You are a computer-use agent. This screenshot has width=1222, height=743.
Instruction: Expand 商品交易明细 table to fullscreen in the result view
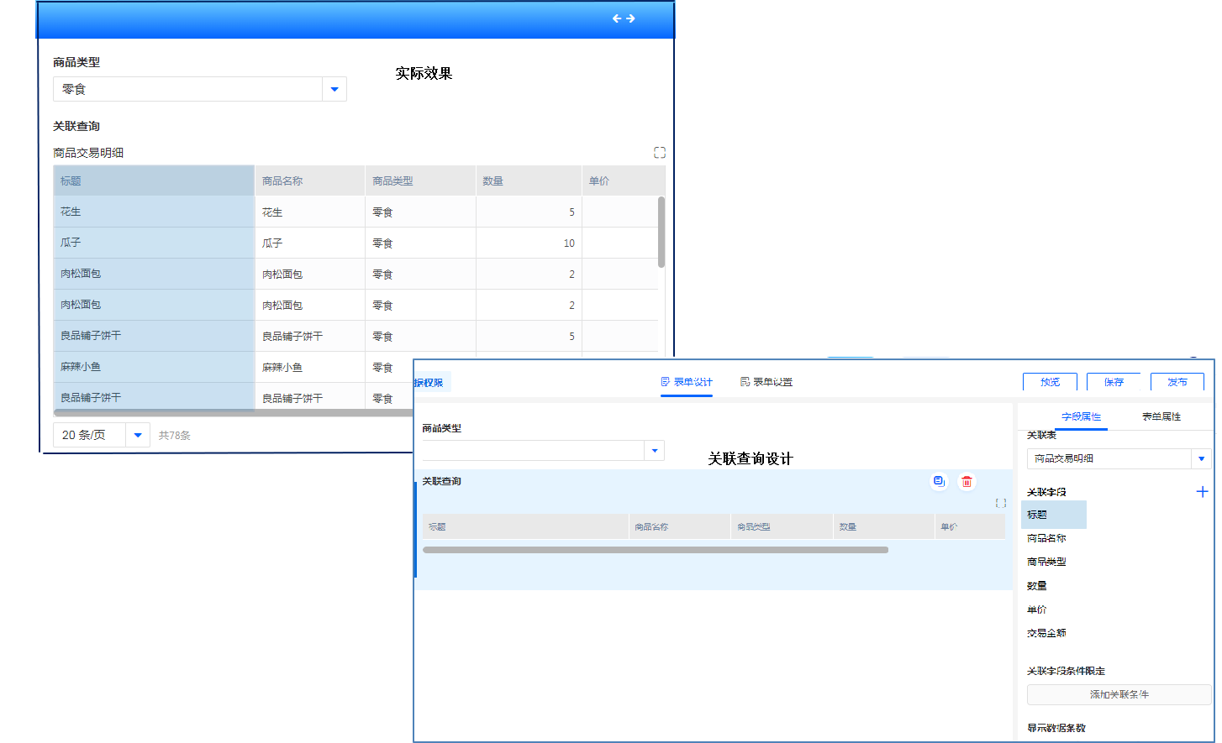click(x=660, y=153)
